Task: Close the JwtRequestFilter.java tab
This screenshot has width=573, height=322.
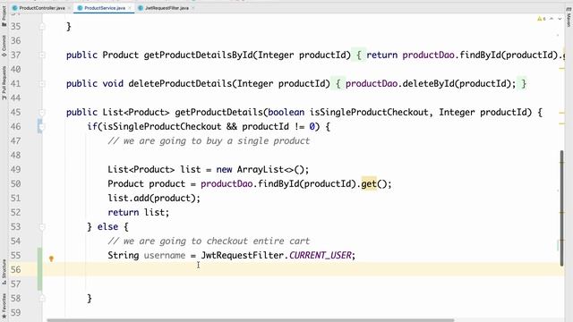Action: pyautogui.click(x=193, y=8)
